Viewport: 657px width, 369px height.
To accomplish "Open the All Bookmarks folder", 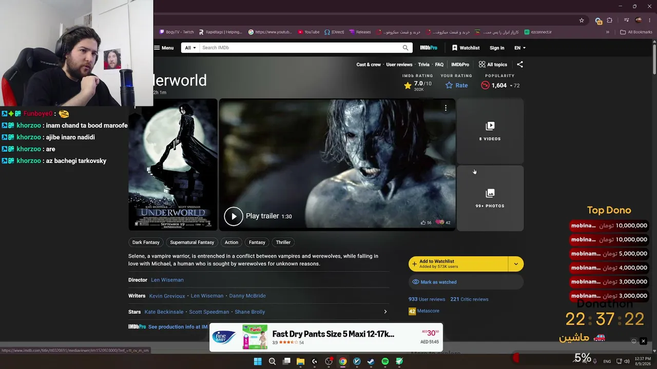I will pyautogui.click(x=636, y=32).
